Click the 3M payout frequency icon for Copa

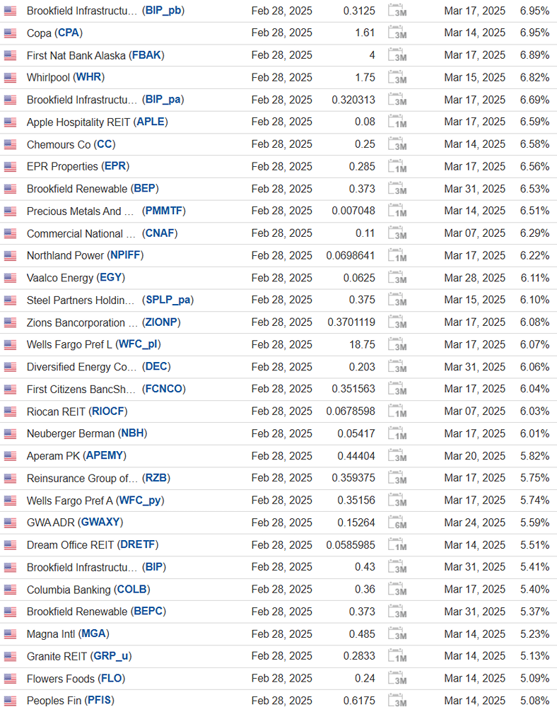click(x=397, y=33)
